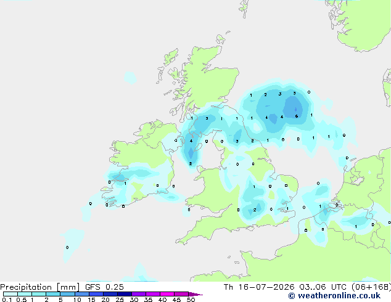
Task: Click the 40–45 mm magenta legend swatch
Action: (x=167, y=294)
